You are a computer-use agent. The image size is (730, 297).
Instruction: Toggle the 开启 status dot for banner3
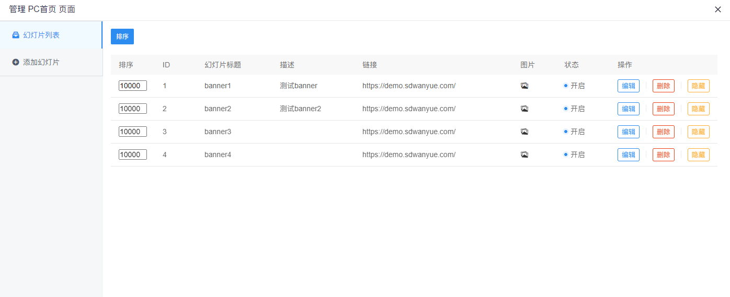566,132
